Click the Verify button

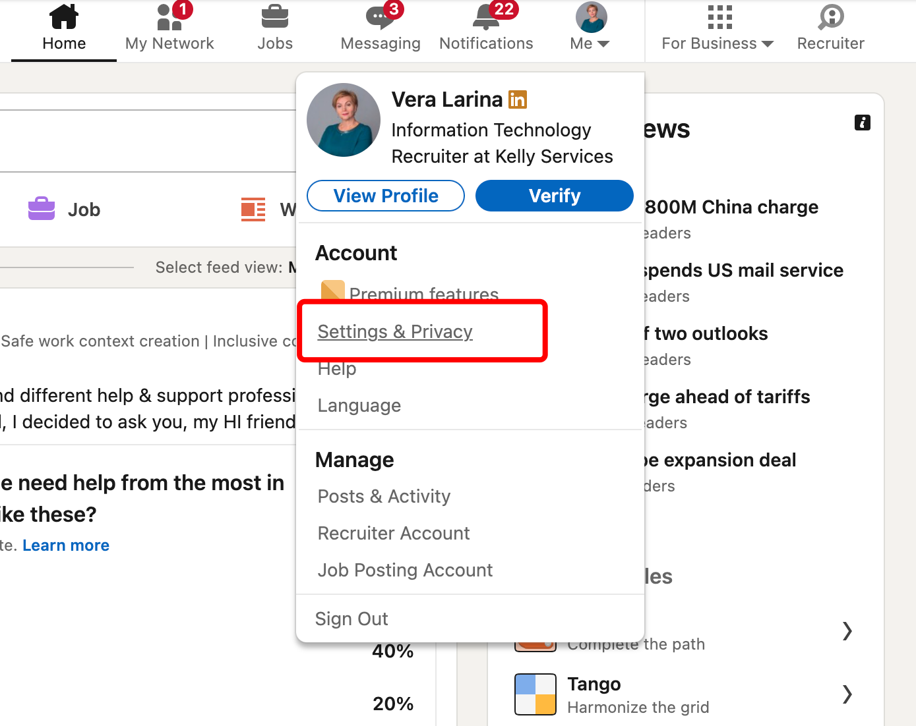pos(554,196)
